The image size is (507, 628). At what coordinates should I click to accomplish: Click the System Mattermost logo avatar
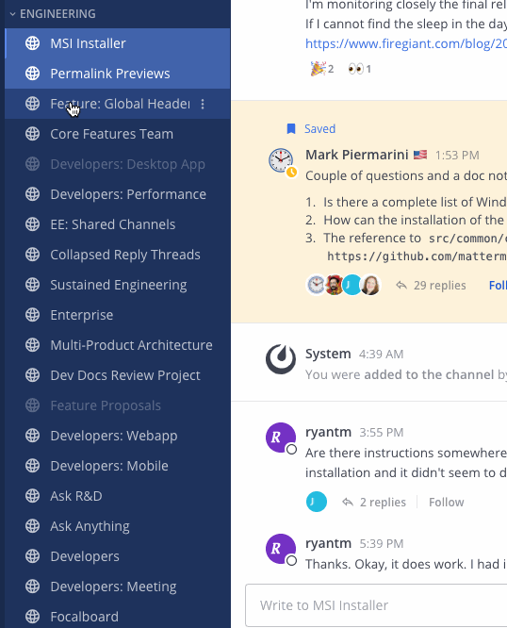[281, 359]
